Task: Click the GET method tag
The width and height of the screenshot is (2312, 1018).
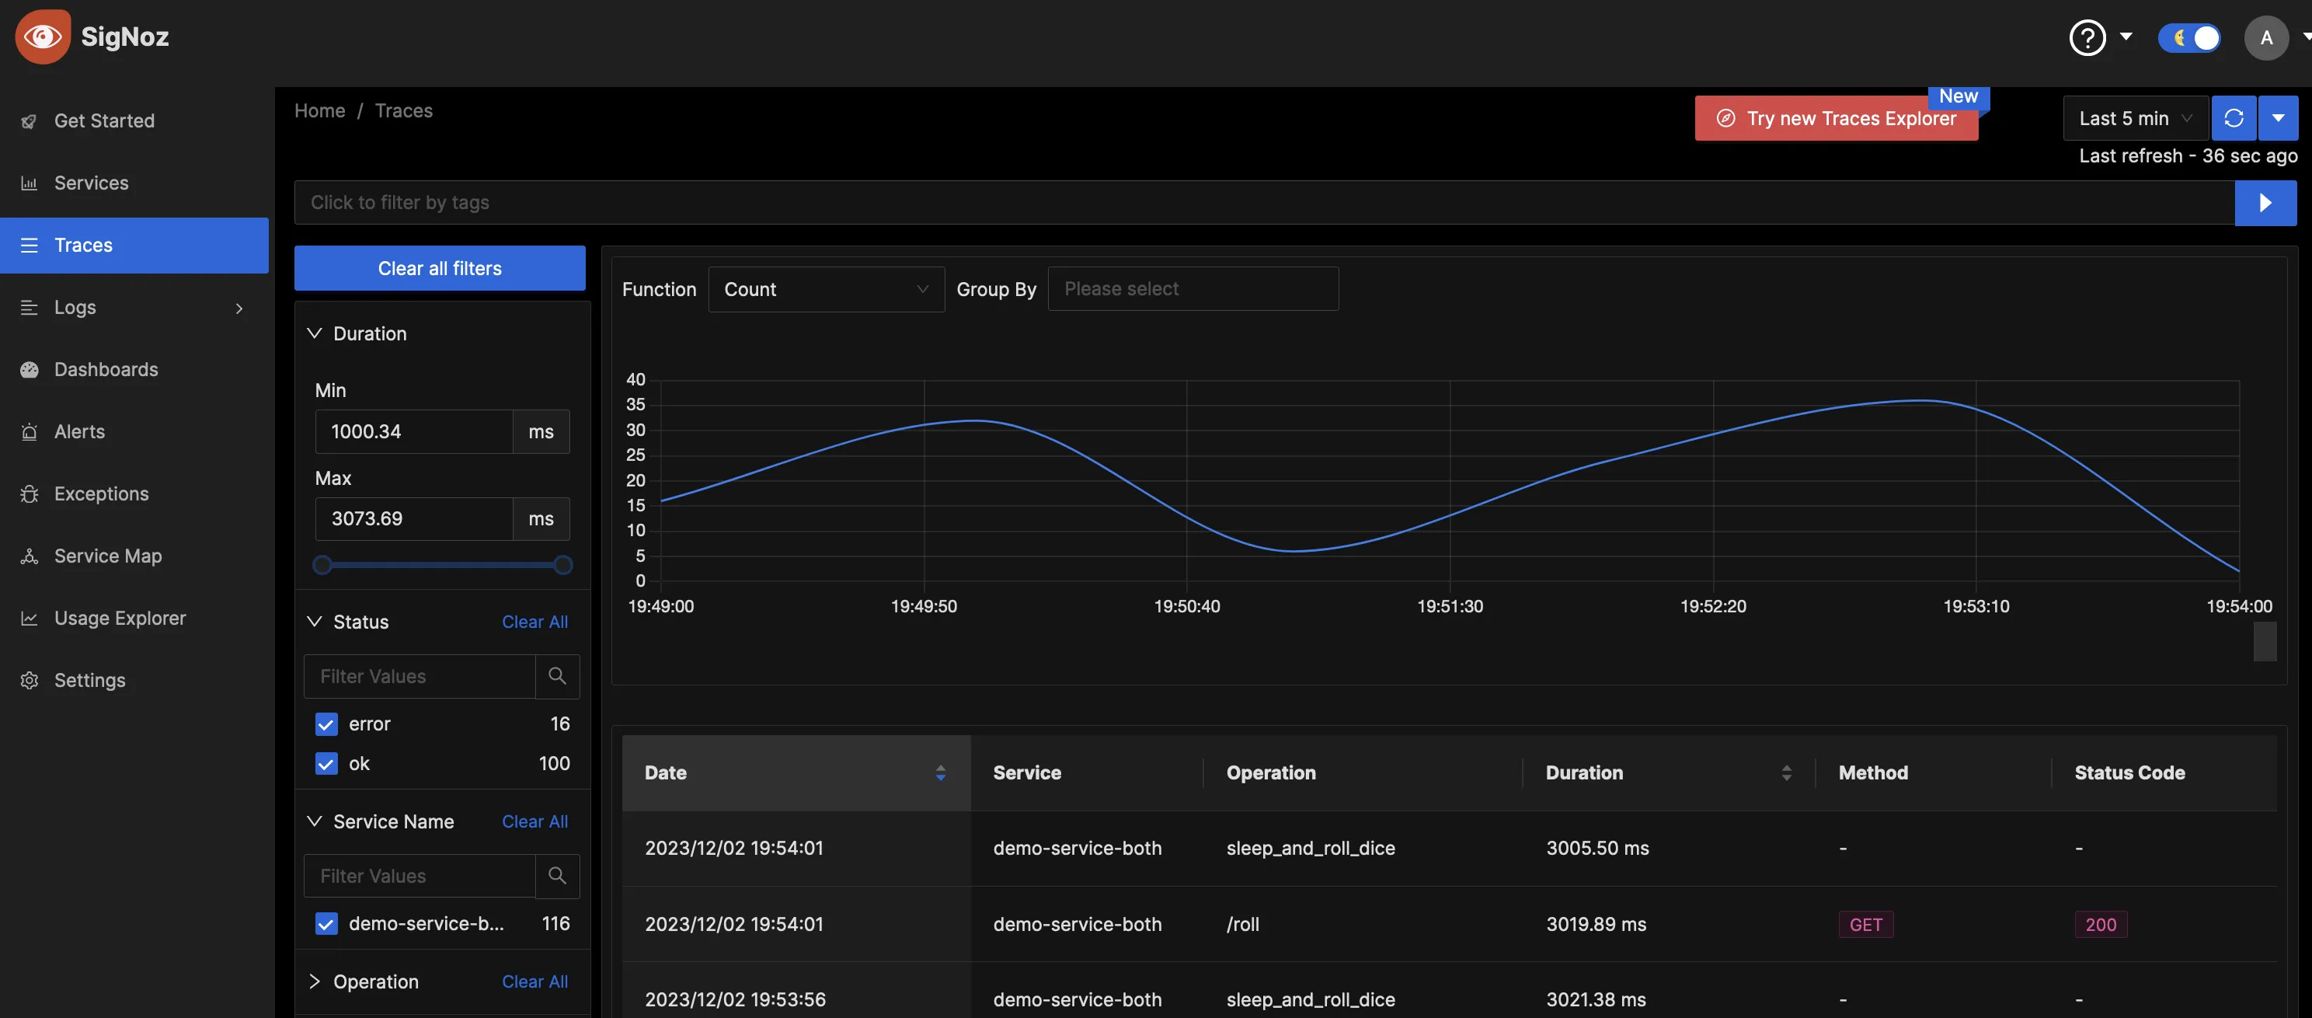Action: click(x=1866, y=924)
